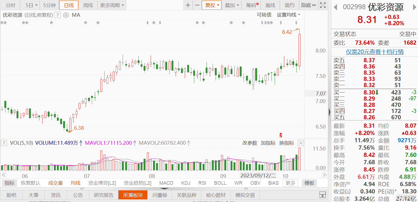Expand the 更多 indicators box

290,183
